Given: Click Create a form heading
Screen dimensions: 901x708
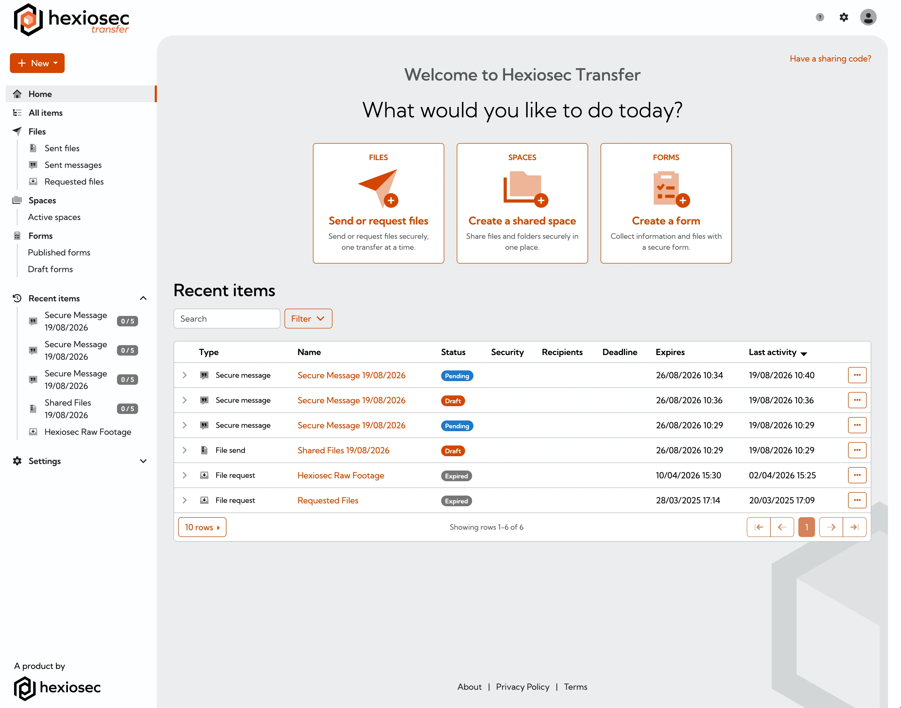Looking at the screenshot, I should click(666, 221).
